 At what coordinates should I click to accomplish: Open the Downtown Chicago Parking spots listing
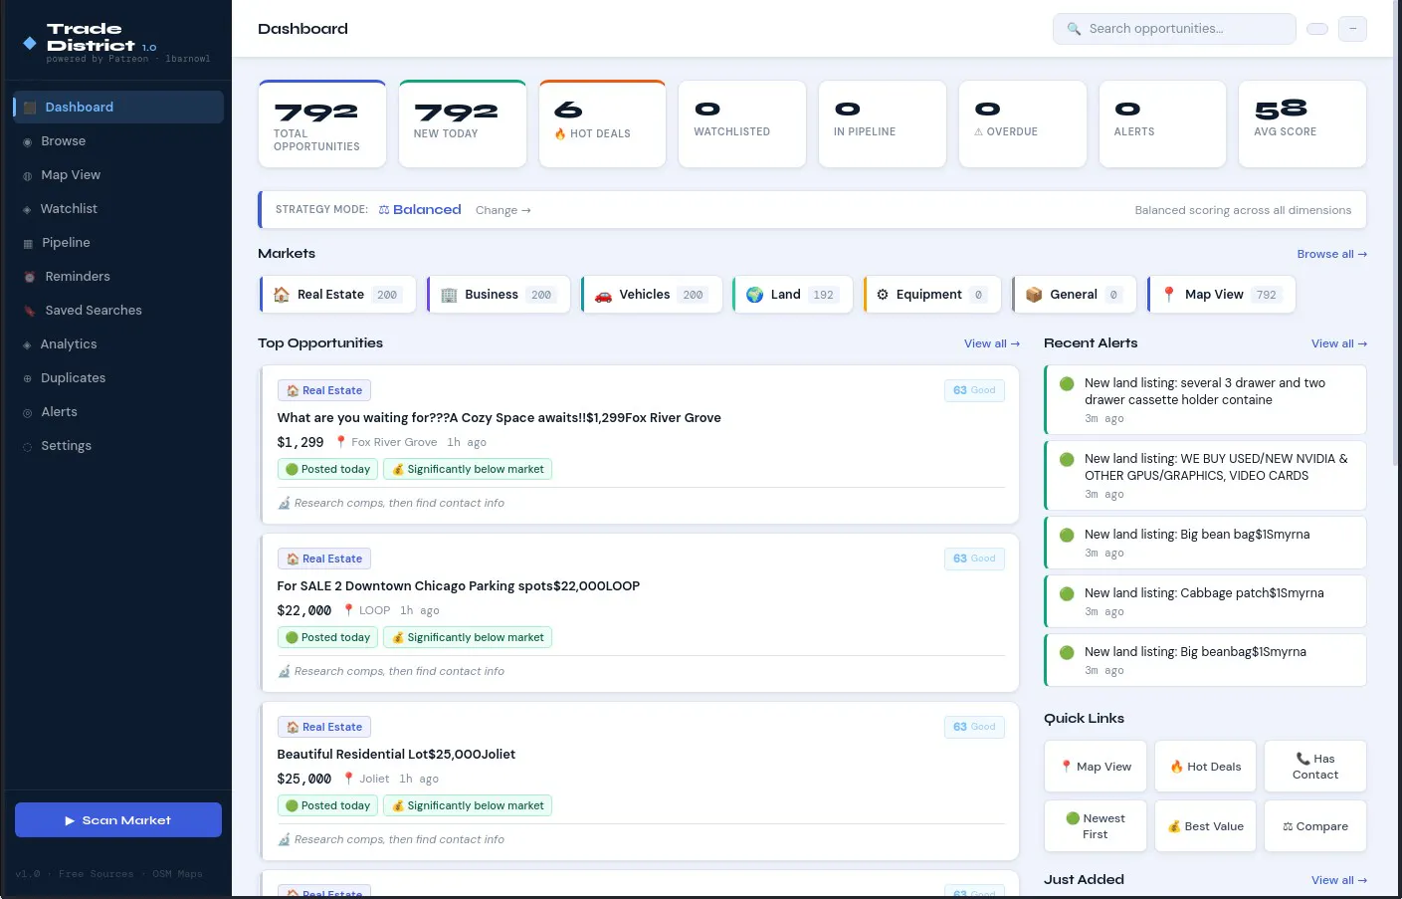pyautogui.click(x=639, y=613)
